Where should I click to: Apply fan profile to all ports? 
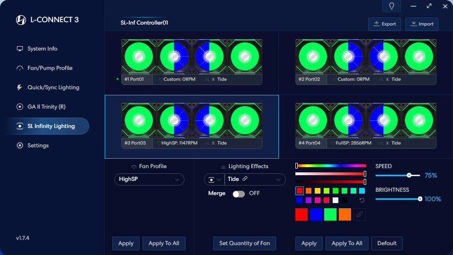coord(164,244)
